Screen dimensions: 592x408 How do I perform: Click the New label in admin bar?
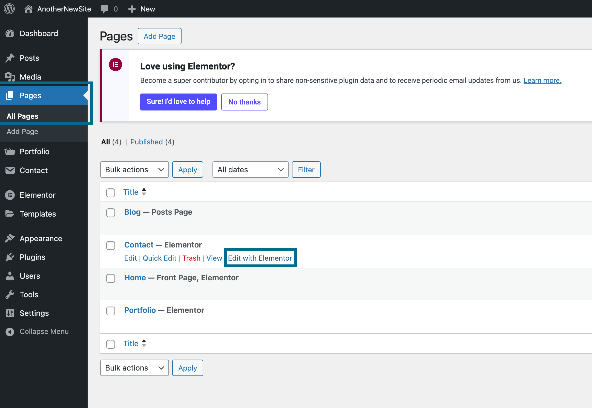148,9
